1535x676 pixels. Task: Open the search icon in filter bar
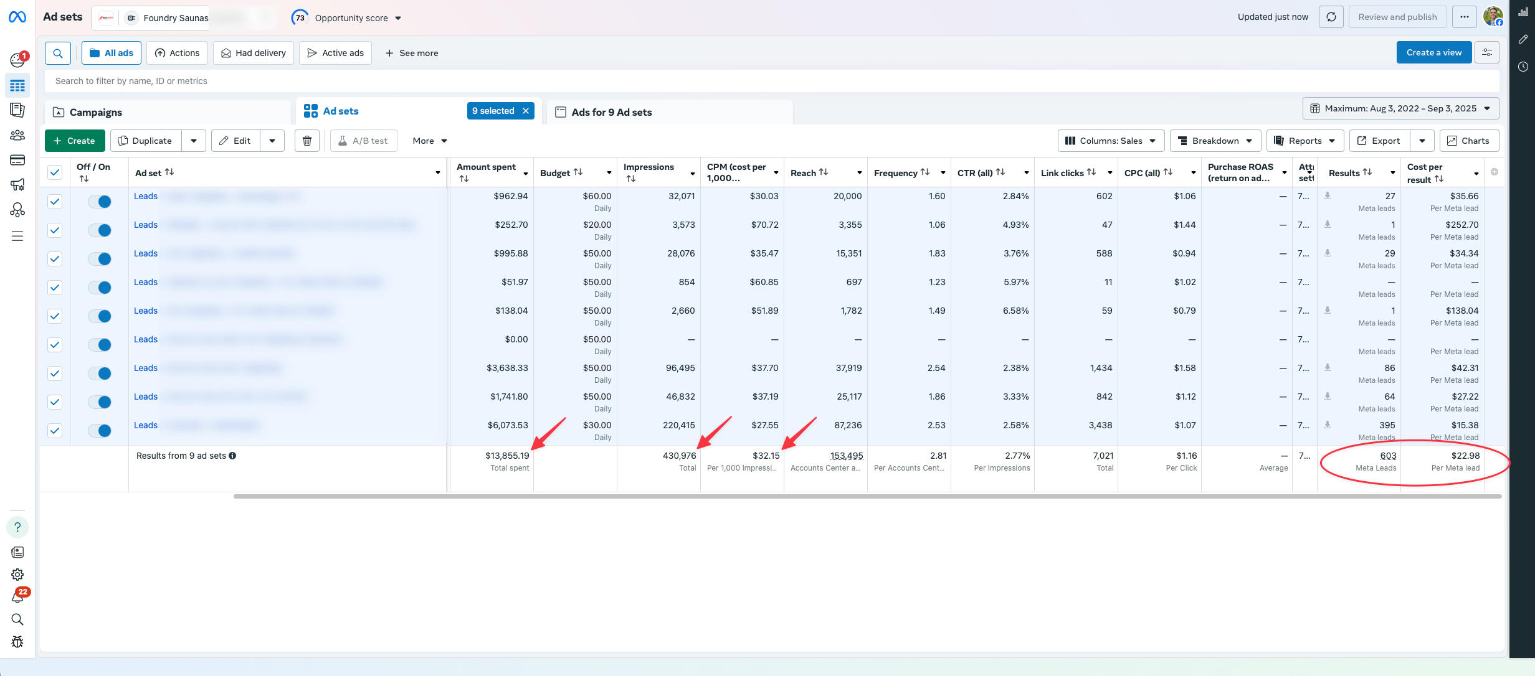coord(58,54)
